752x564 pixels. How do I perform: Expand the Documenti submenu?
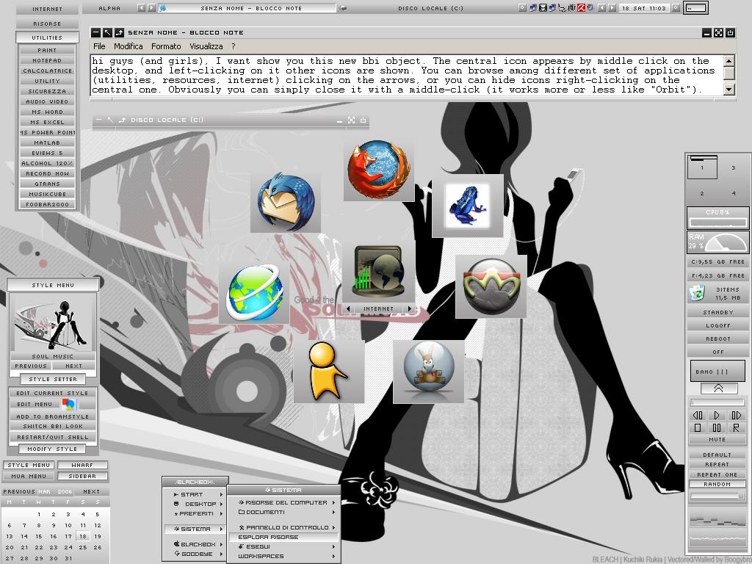(284, 512)
